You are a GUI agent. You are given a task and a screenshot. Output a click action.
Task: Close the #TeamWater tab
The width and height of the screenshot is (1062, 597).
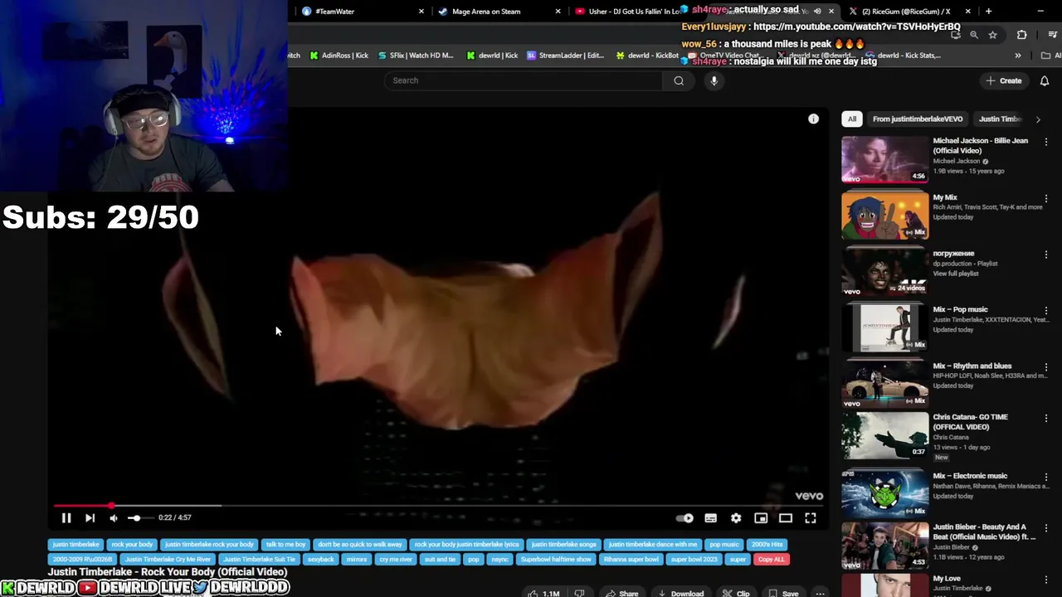pos(421,12)
